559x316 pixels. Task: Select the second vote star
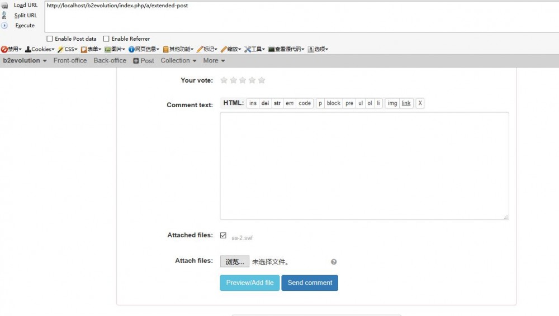click(234, 80)
